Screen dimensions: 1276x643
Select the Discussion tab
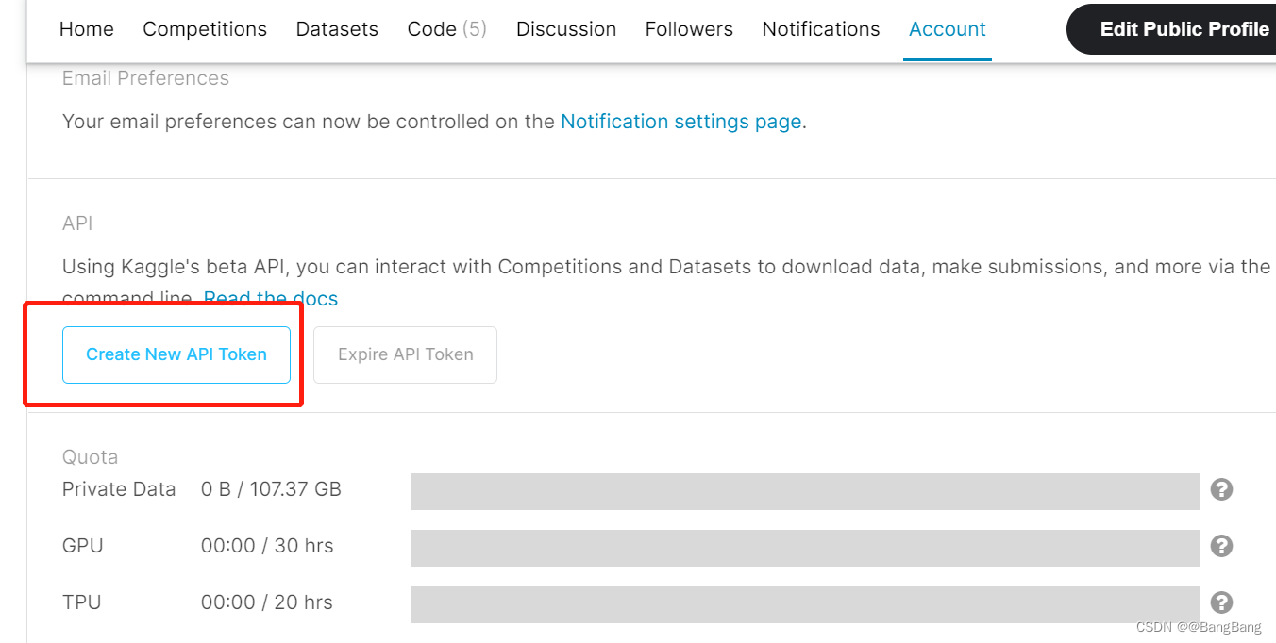click(x=566, y=29)
